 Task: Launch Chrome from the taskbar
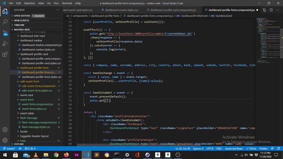point(56,155)
